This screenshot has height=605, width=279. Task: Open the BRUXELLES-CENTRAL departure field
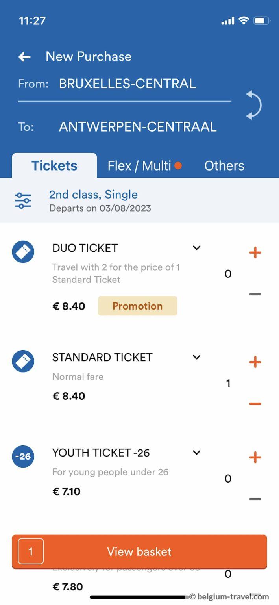(127, 84)
